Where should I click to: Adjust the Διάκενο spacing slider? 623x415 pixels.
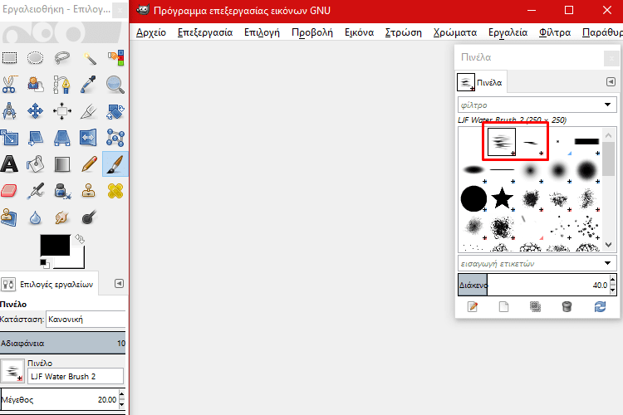(x=533, y=285)
